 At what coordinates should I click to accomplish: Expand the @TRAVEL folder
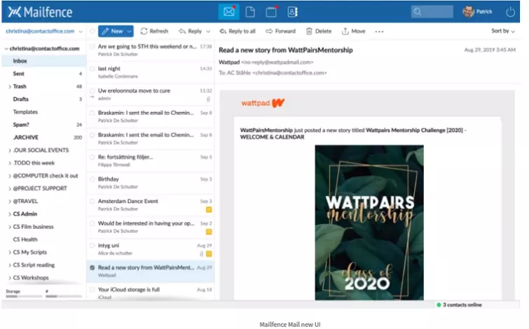(x=10, y=201)
